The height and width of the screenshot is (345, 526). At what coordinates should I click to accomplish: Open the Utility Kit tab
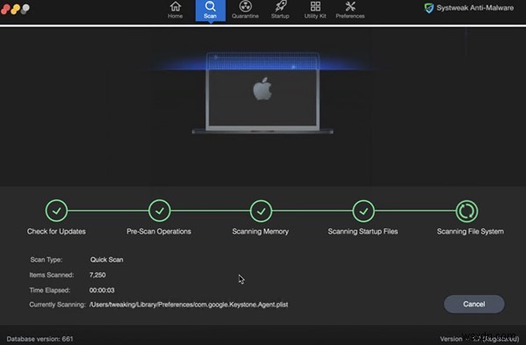tap(315, 10)
